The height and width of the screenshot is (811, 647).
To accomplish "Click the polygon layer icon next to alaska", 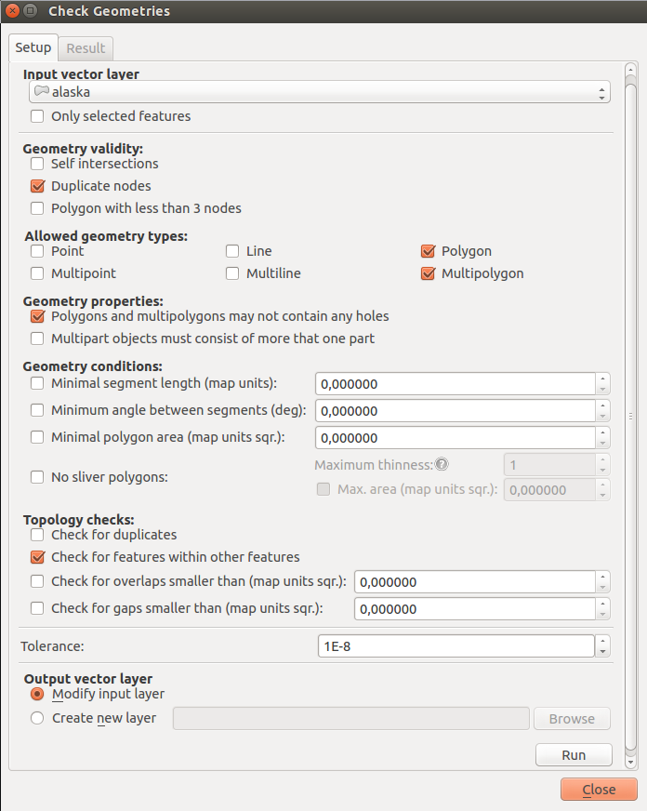I will pos(41,92).
